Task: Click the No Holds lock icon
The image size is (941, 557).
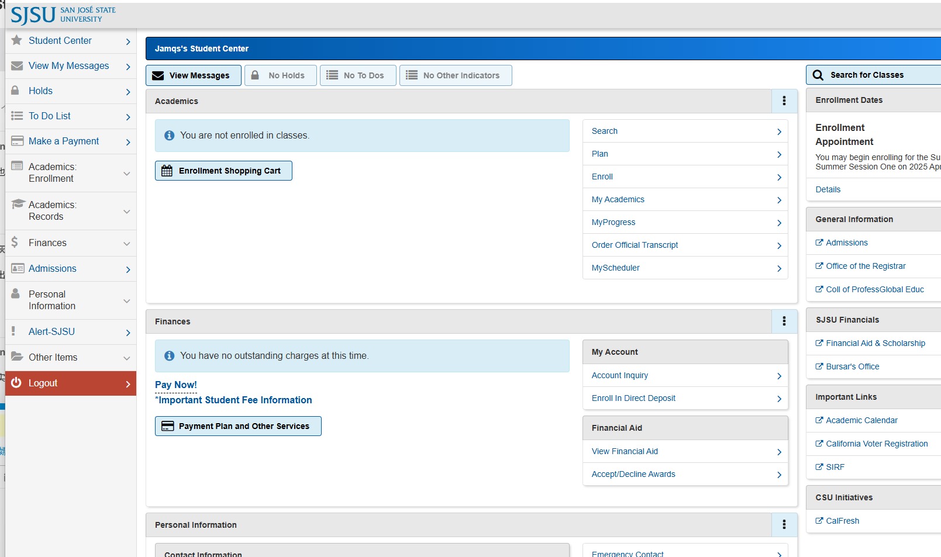Action: (255, 75)
